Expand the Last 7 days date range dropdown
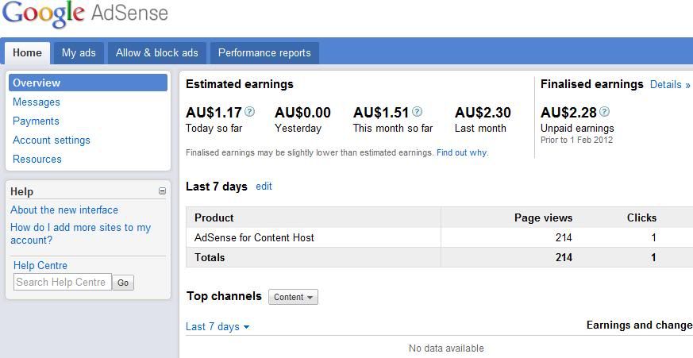 click(218, 326)
